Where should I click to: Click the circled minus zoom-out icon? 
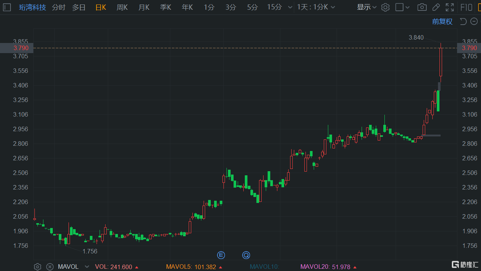coord(473,21)
